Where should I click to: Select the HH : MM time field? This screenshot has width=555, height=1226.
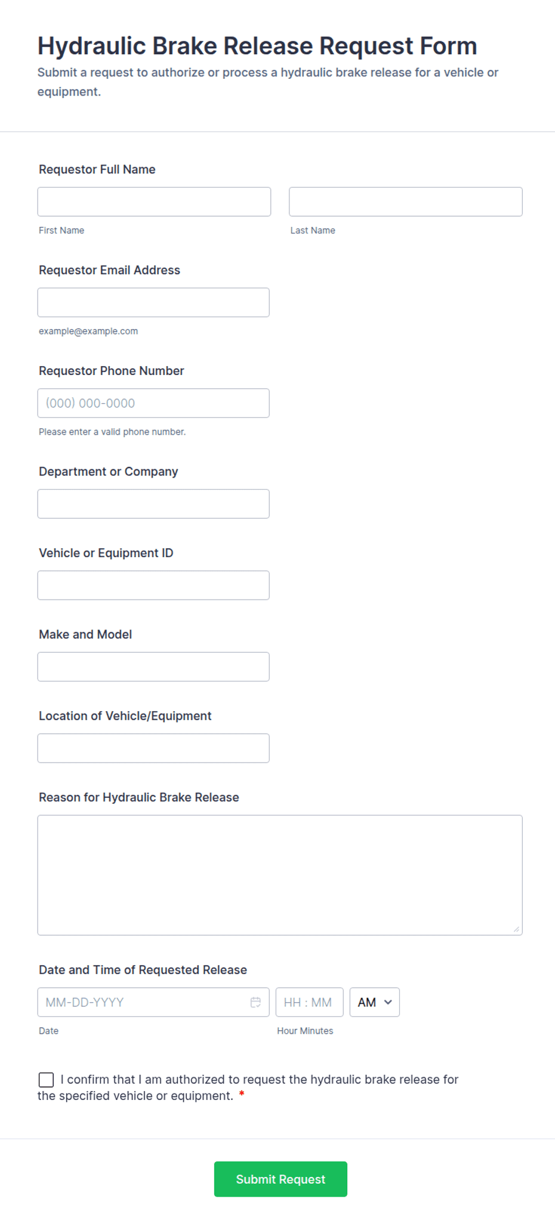coord(309,1002)
